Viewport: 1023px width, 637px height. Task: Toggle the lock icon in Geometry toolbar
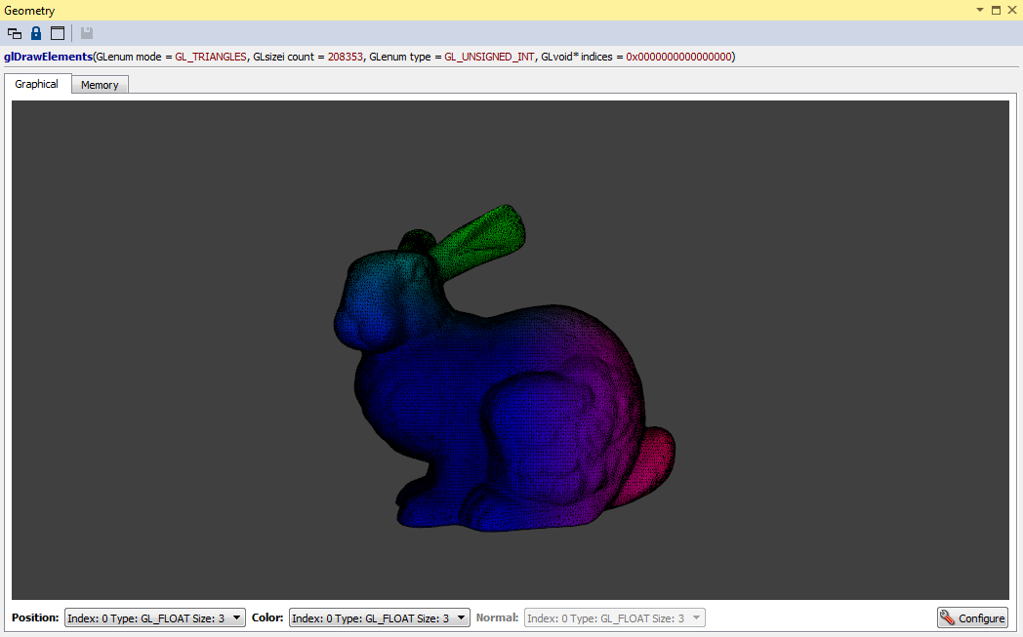[x=36, y=33]
